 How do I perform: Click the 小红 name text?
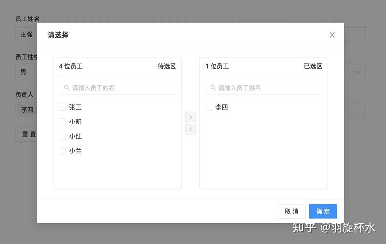75,136
